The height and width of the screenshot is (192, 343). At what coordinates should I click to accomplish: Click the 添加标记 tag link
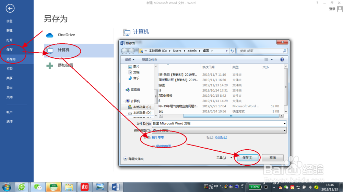[x=221, y=138]
